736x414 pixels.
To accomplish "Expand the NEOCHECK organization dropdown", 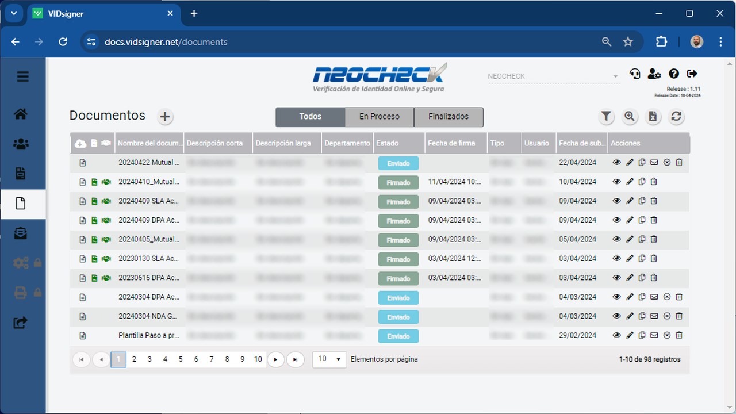I will point(554,76).
